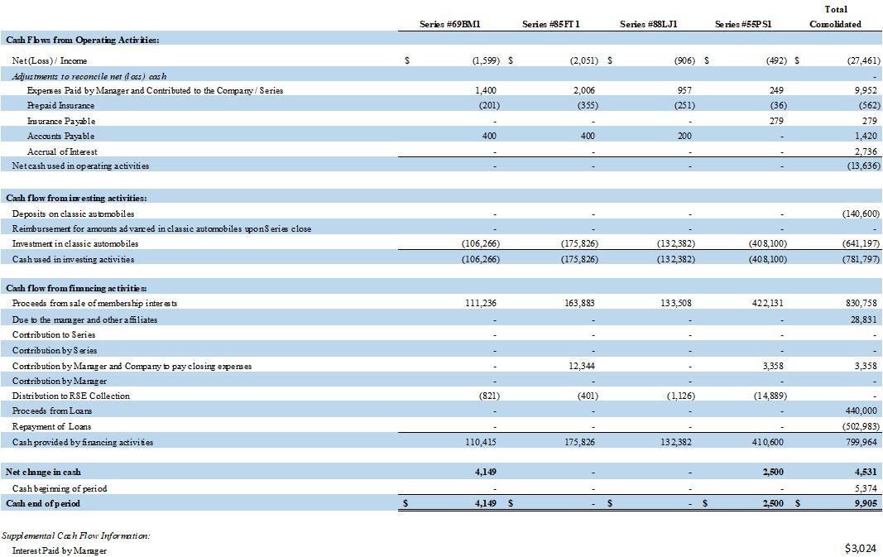Select the Supplemental Cash Flow Information heading
This screenshot has height=557, width=883.
[x=75, y=535]
